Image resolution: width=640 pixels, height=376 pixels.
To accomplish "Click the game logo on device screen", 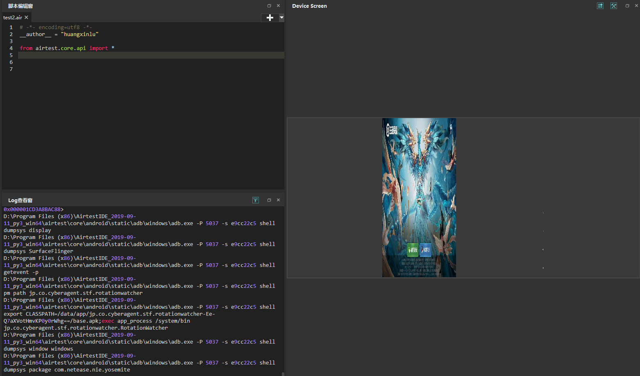I will point(392,131).
